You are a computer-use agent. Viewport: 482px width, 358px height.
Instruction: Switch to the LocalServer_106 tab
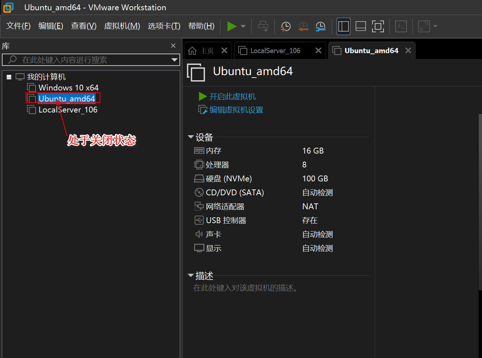click(275, 51)
